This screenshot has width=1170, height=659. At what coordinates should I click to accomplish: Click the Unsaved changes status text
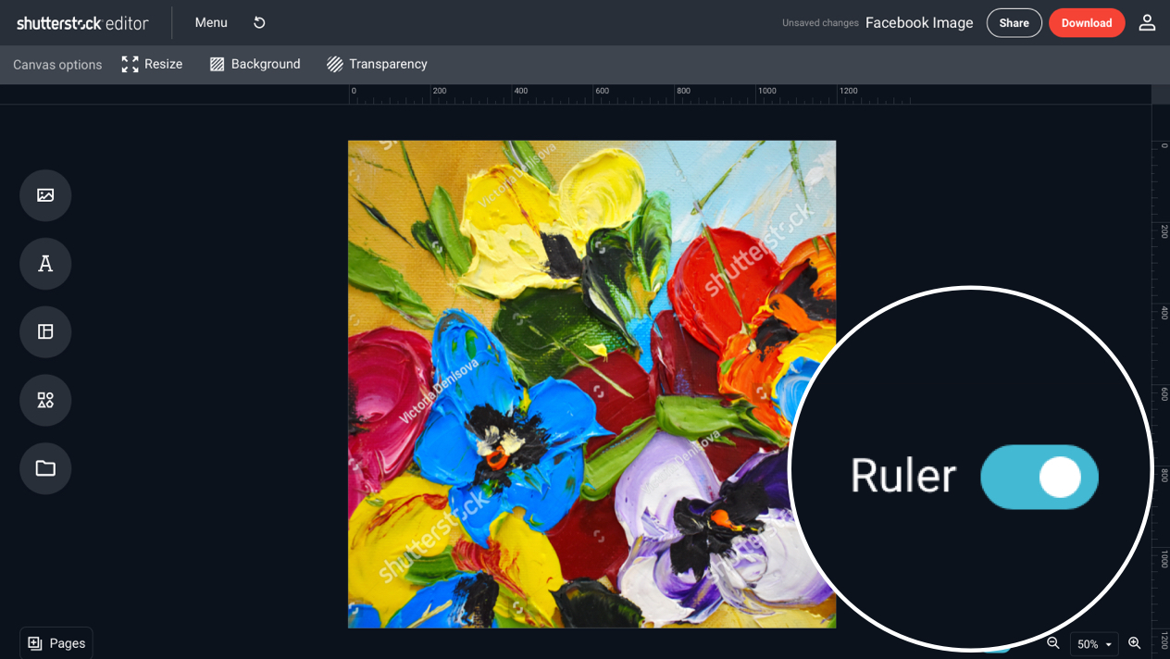(x=820, y=23)
